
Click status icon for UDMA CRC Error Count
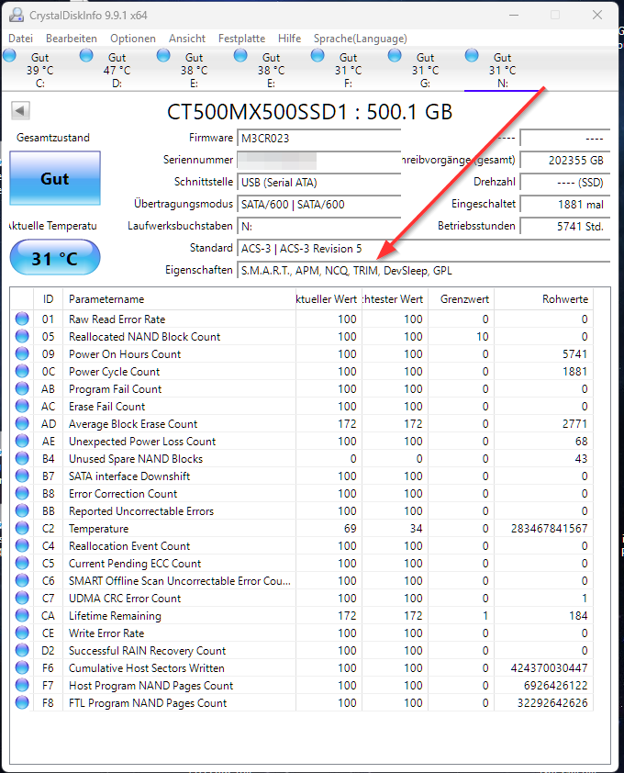point(22,598)
